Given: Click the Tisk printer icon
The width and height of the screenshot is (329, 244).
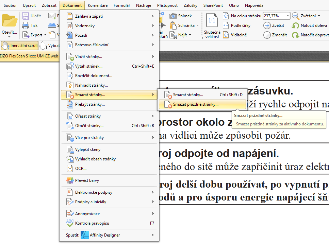Looking at the screenshot, I should click(x=26, y=25).
